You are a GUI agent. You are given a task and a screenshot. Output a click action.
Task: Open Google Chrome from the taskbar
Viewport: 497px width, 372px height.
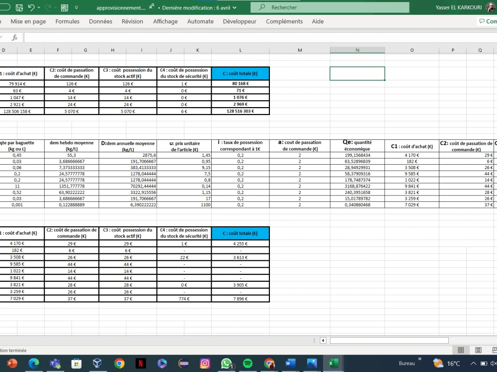[119, 364]
